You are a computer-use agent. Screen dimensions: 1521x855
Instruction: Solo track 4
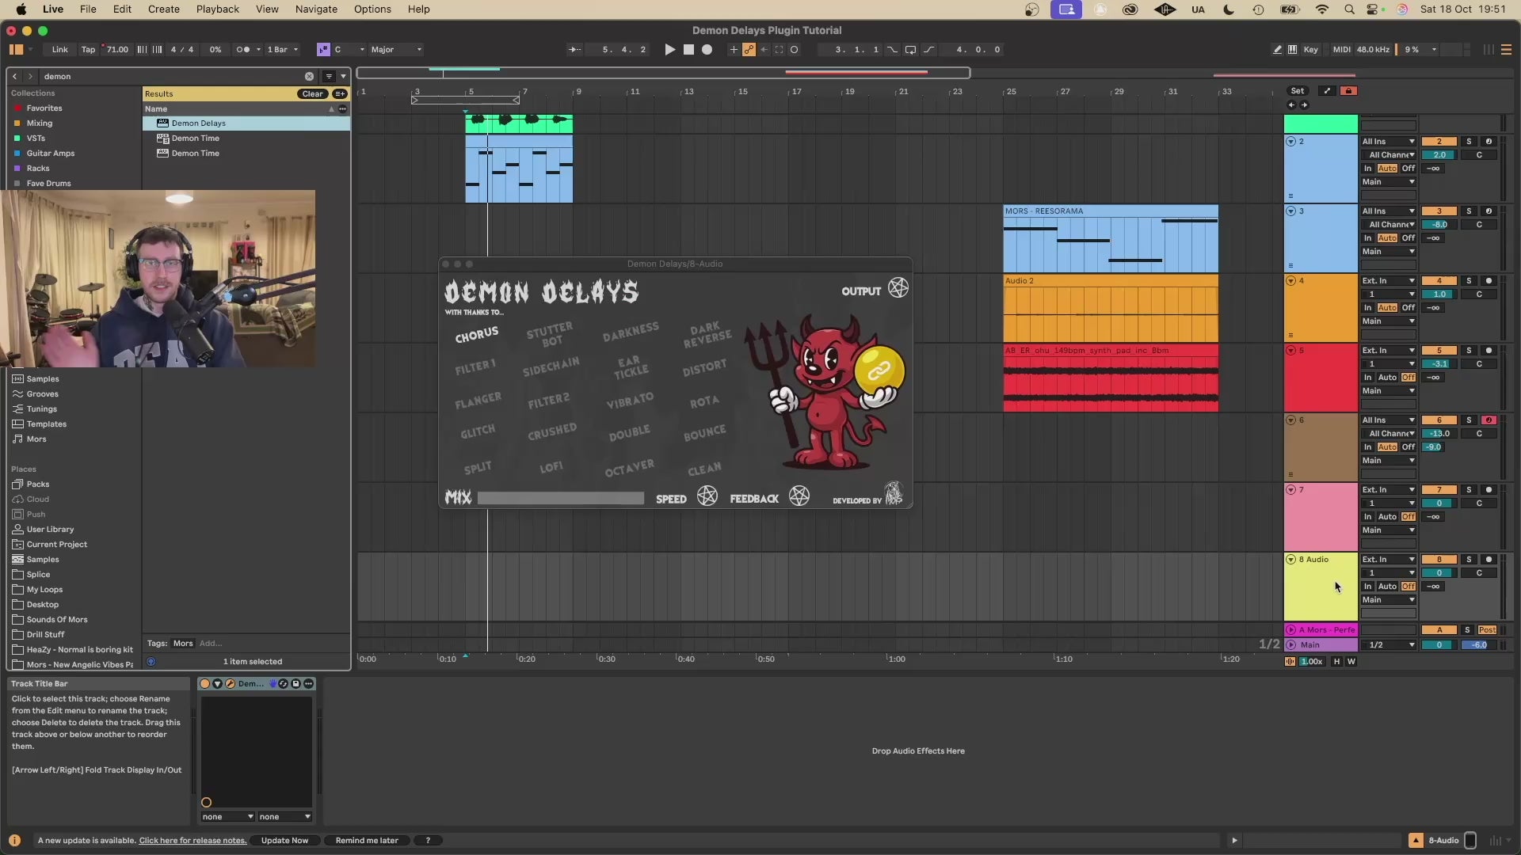[1469, 281]
